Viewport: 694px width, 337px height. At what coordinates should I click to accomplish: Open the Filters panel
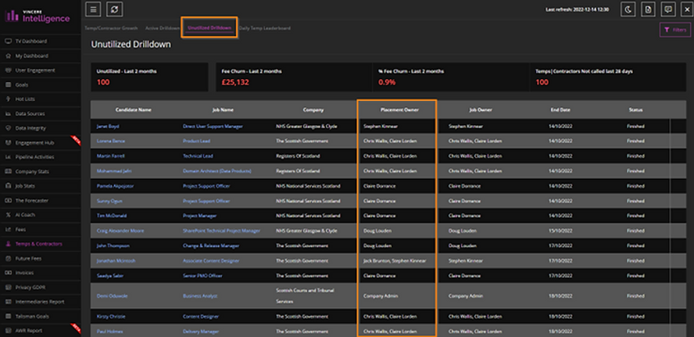point(674,30)
